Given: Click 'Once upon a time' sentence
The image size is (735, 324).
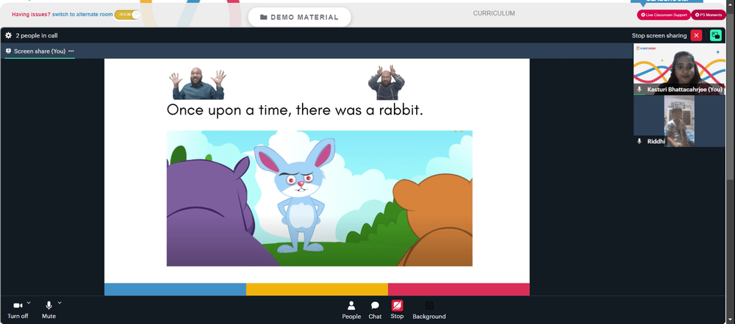Looking at the screenshot, I should pos(295,110).
